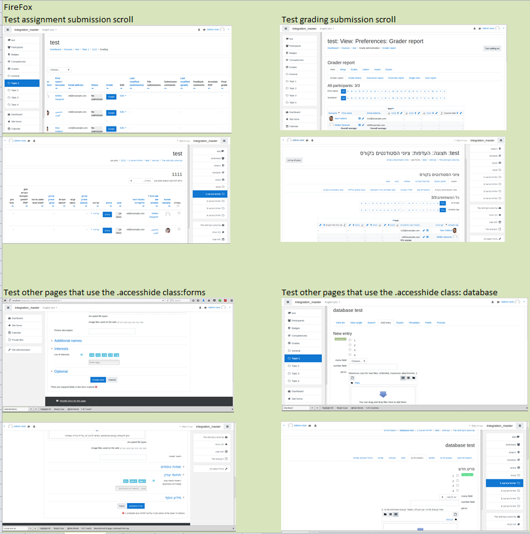
Task: Click Admin User avatar in English assignment grading screenshot
Action: 223,30
